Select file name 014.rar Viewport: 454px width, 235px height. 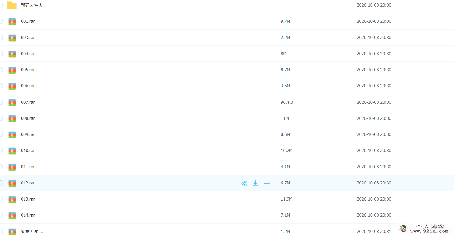(28, 215)
